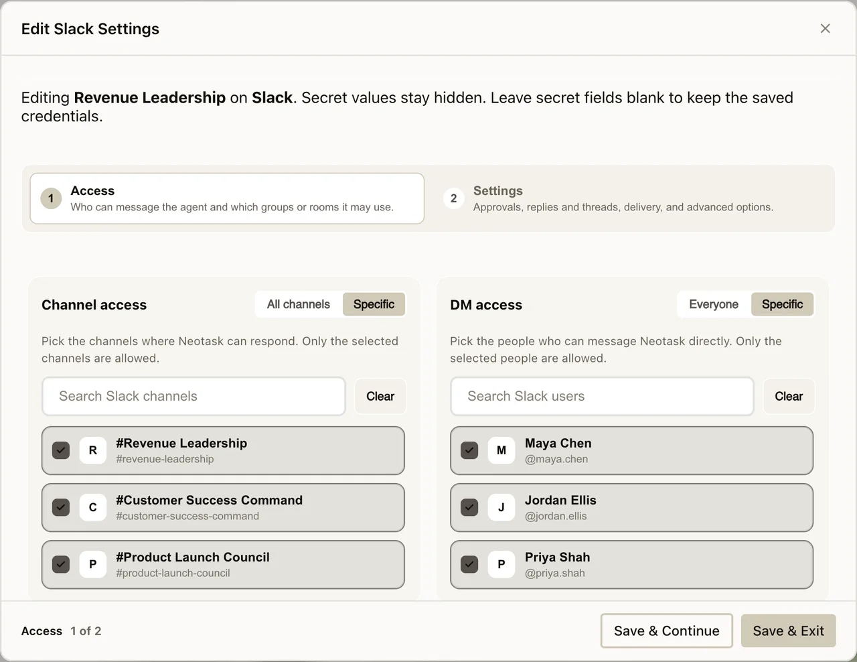Toggle off Jordan Ellis's checkbox
Image resolution: width=857 pixels, height=662 pixels.
[x=469, y=507]
